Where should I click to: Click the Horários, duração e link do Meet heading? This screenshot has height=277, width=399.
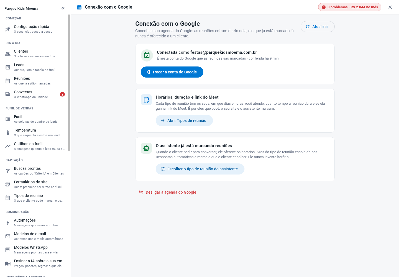click(x=187, y=97)
